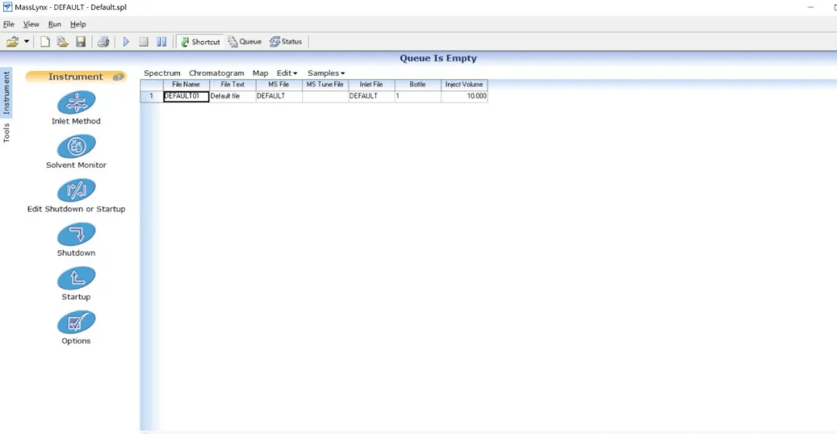Select row 1 via its row number
Screen dimensions: 837x434
pos(152,96)
